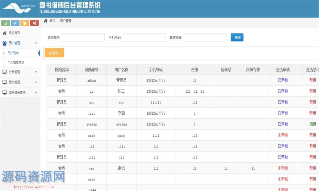Click the 手机号码 column header
Viewport: 319px width, 191px height.
coord(156,70)
